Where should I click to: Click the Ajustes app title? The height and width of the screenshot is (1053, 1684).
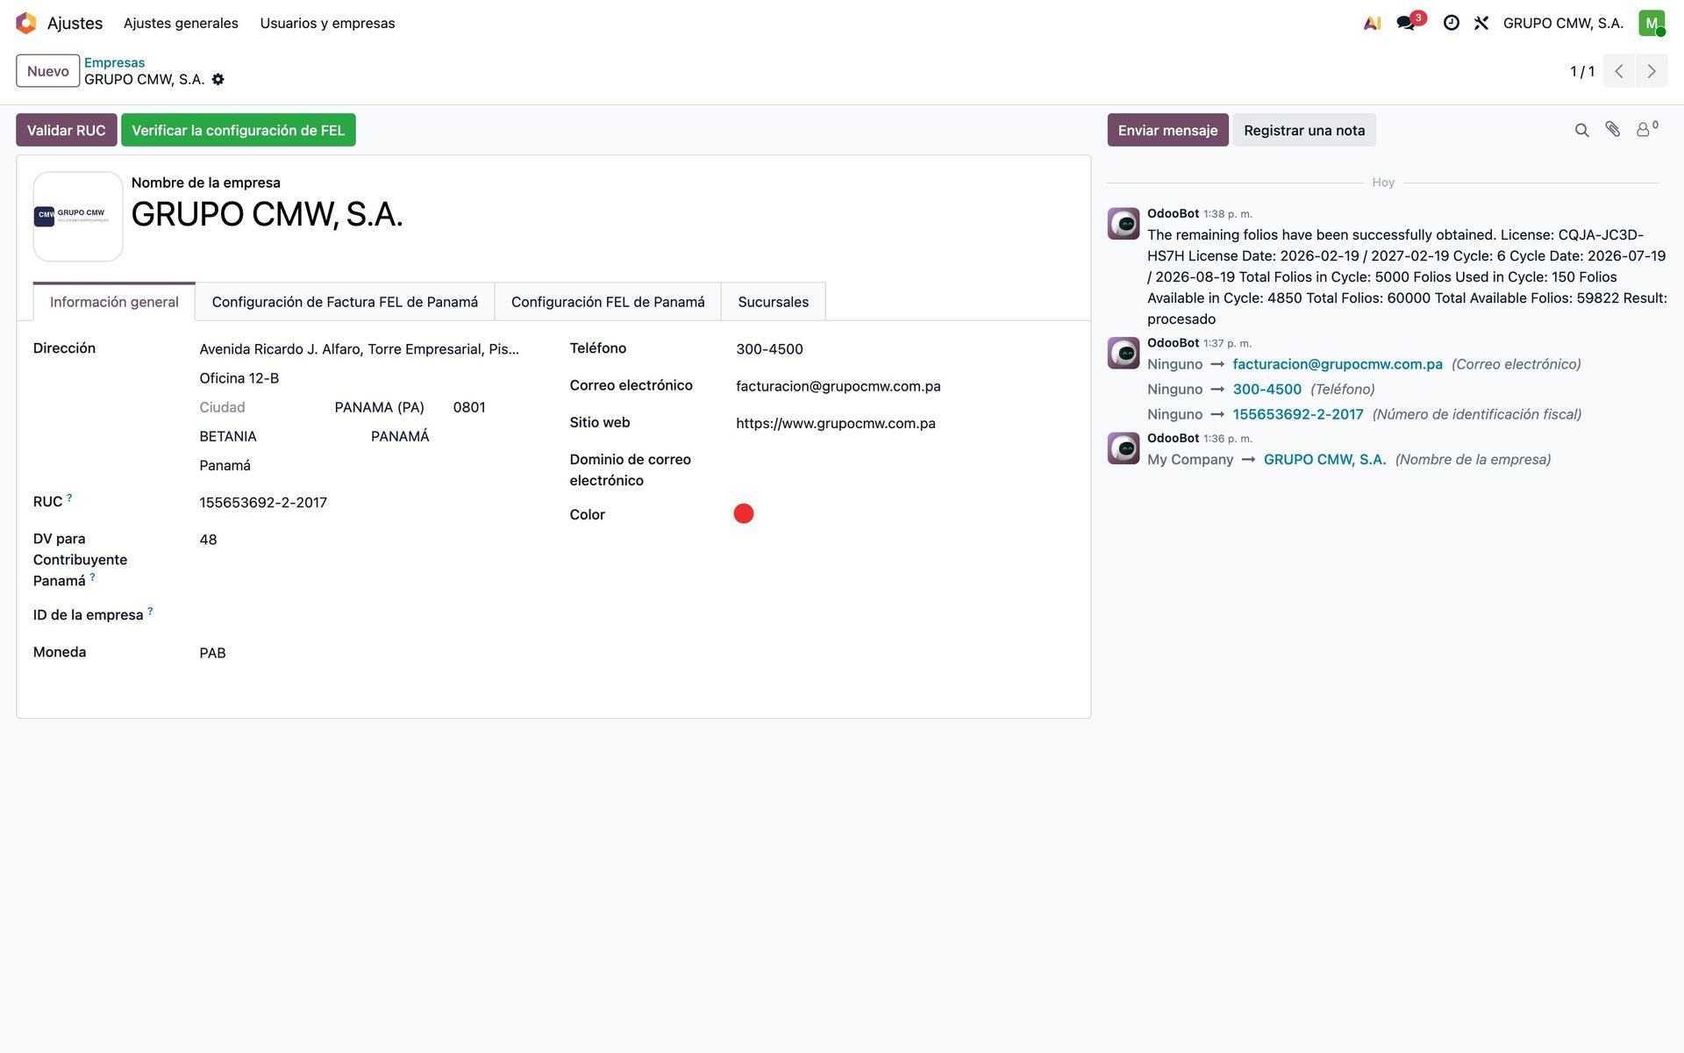point(75,23)
